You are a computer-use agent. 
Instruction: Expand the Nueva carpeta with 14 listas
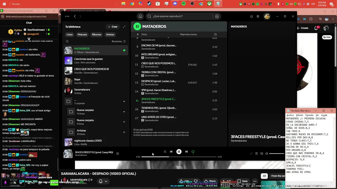[124, 112]
